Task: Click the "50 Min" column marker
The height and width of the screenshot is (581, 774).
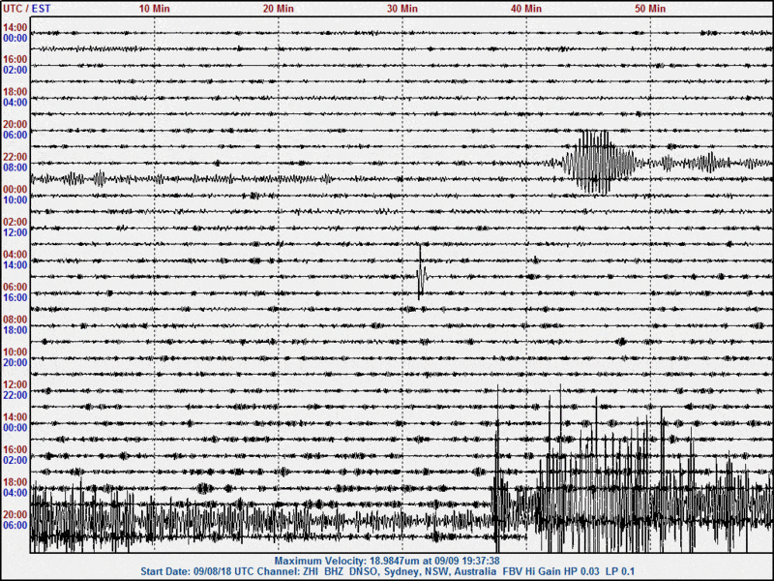Action: tap(649, 9)
